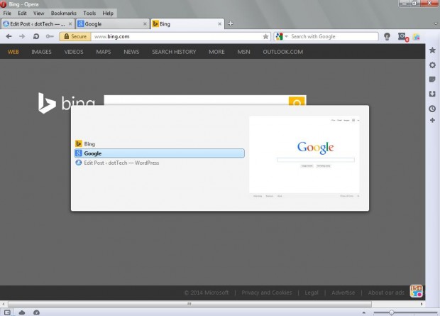The height and width of the screenshot is (316, 440).
Task: Open Bookmarks star panel in sidebar
Action: [x=432, y=50]
